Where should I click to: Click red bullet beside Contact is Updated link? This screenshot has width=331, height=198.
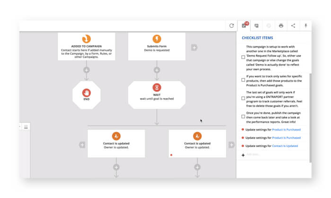243,146
